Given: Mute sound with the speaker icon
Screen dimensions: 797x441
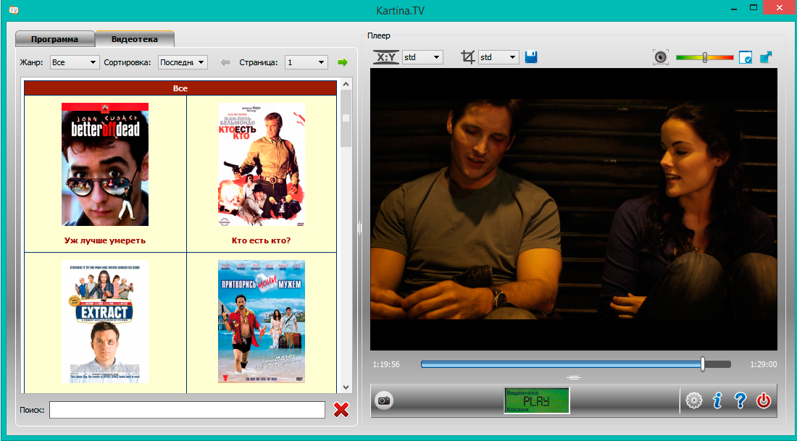Looking at the screenshot, I should (660, 57).
